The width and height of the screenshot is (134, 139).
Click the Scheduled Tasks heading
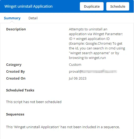(x=20, y=90)
